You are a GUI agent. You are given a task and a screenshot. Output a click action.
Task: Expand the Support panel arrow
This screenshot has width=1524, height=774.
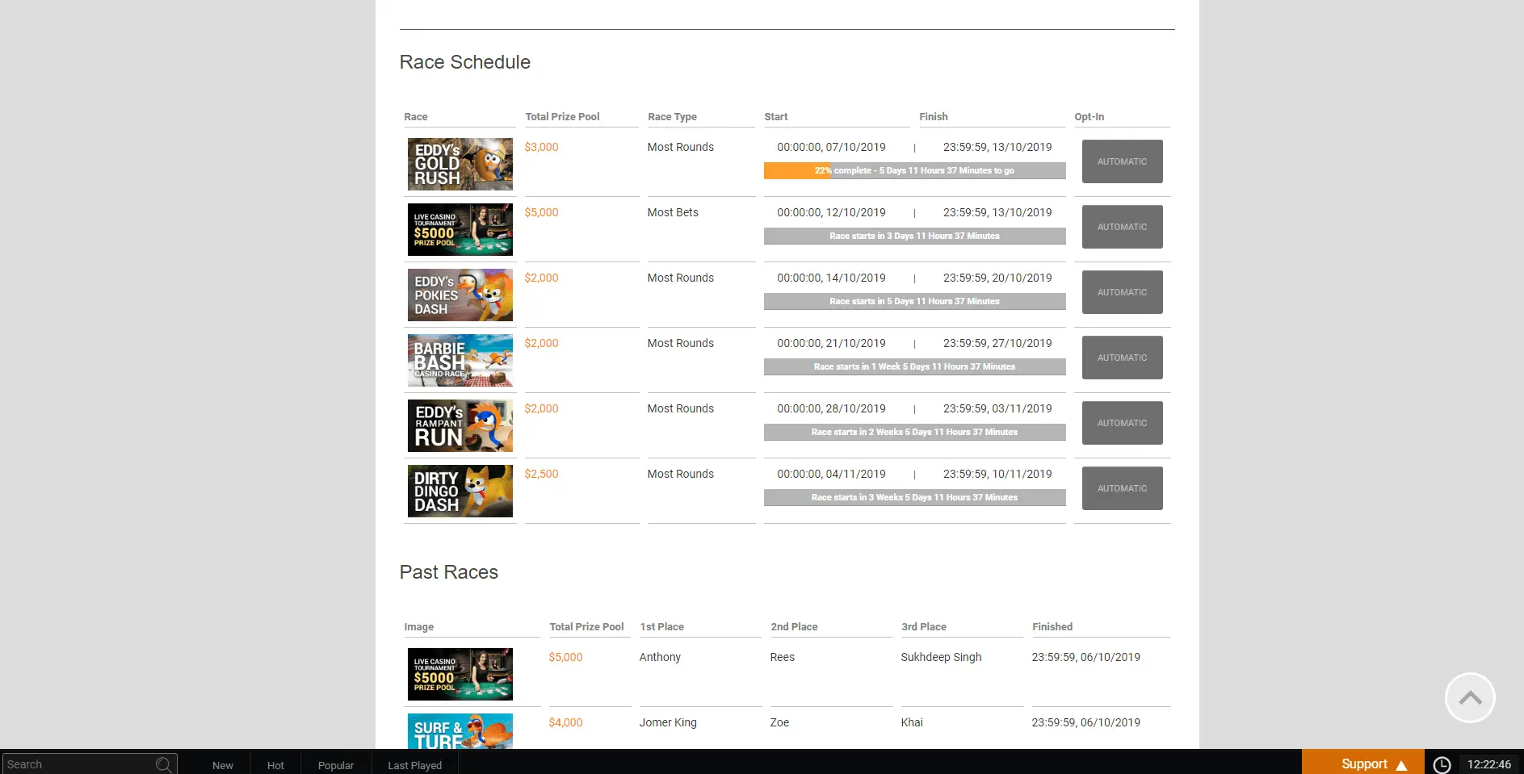point(1401,765)
